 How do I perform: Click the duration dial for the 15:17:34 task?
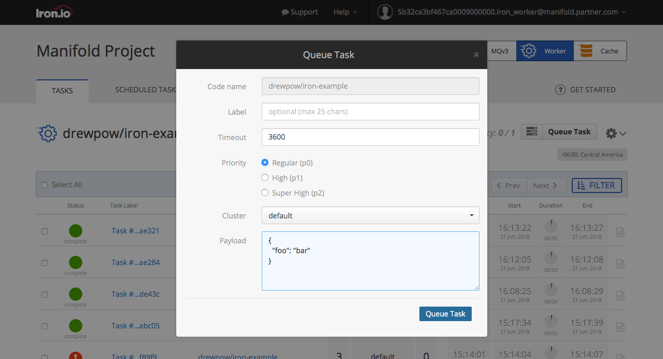[551, 321]
